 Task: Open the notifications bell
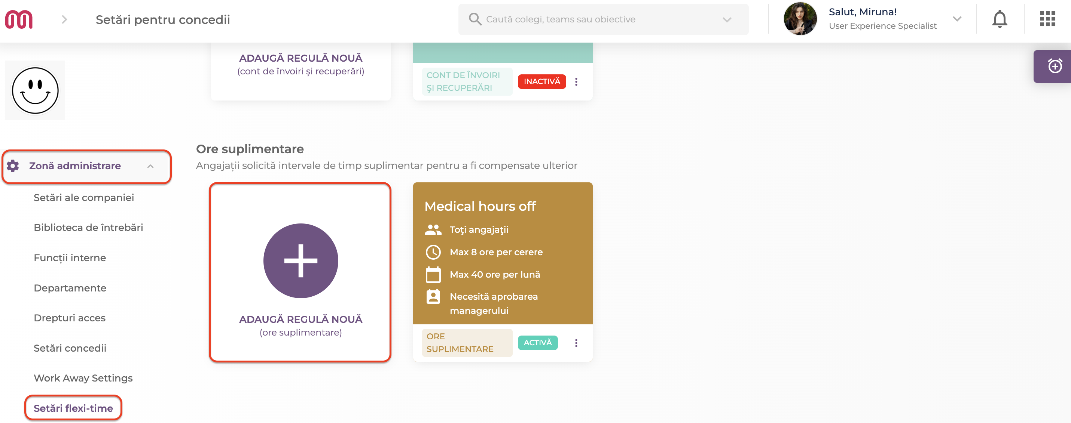pyautogui.click(x=1000, y=19)
